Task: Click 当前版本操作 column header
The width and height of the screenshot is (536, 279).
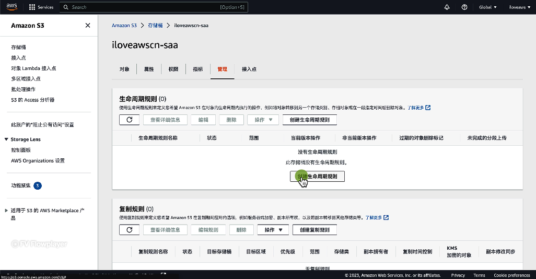Action: click(x=306, y=138)
